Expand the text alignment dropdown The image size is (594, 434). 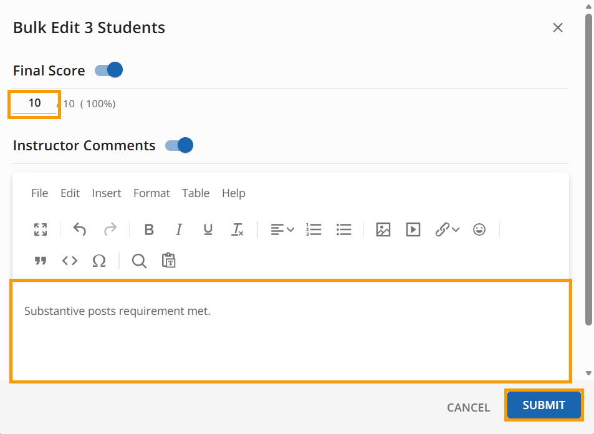(282, 229)
